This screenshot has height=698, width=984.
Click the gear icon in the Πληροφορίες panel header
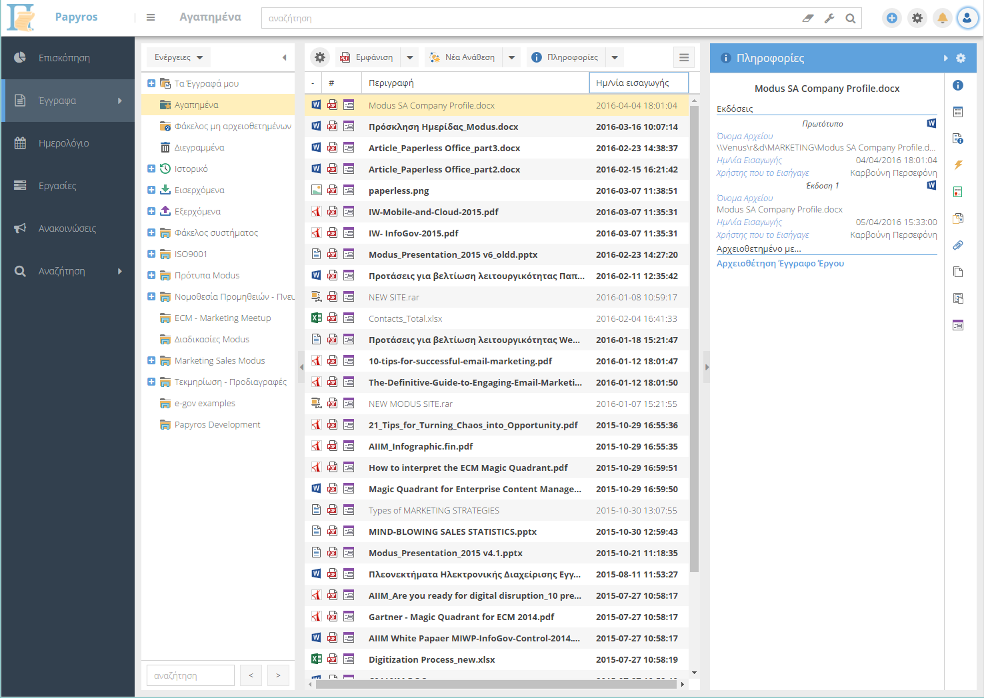tap(961, 58)
